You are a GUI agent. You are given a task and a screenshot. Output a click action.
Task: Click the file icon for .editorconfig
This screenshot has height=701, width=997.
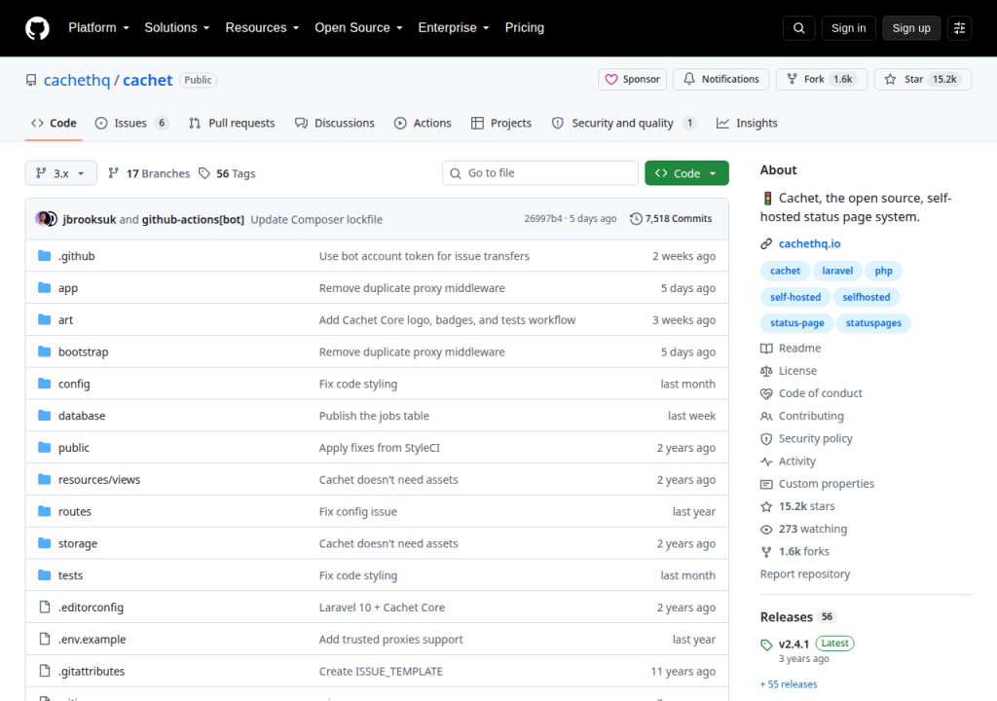[45, 607]
